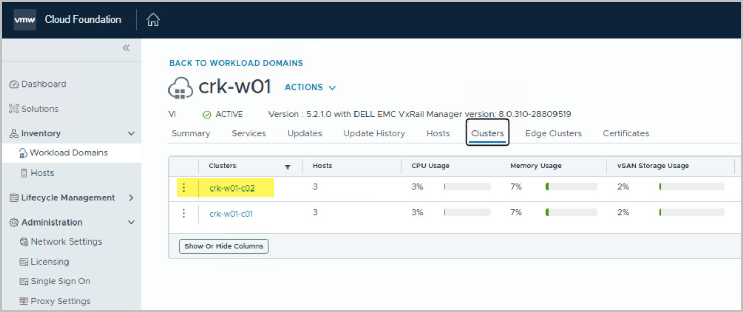Click the VMware logo in header
Screen dimensions: 743x312
tap(25, 20)
